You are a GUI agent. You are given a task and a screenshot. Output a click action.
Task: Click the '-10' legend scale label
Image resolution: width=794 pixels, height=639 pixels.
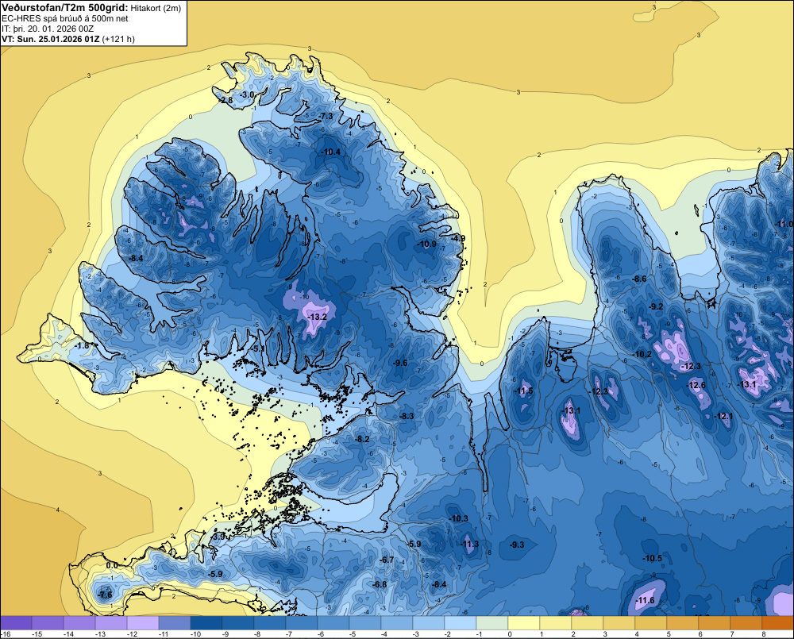(x=195, y=634)
